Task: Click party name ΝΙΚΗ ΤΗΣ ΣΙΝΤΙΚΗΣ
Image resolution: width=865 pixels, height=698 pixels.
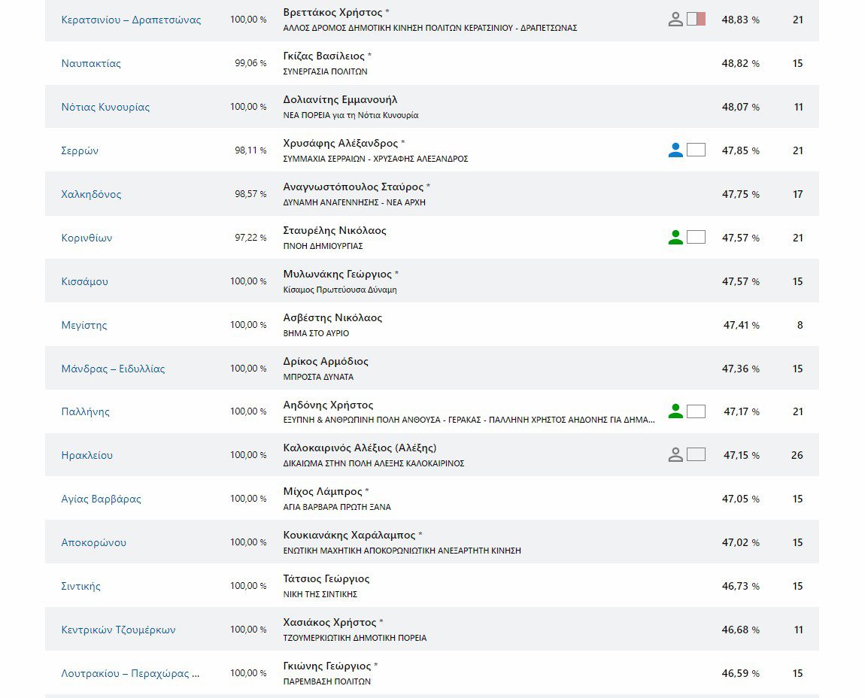Action: click(320, 594)
